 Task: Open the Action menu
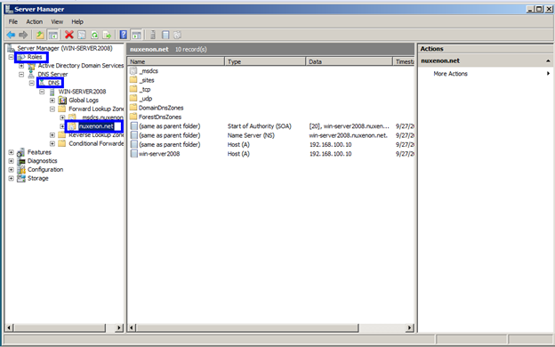tap(35, 21)
